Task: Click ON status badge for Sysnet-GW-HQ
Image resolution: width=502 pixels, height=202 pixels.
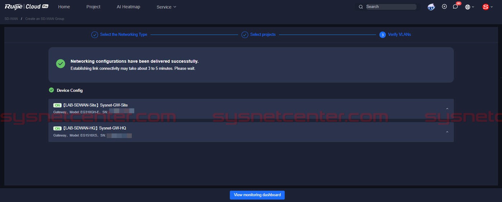Action: click(x=57, y=128)
